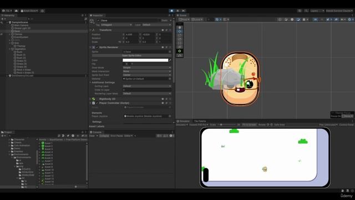The height and width of the screenshot is (200, 355).
Task: Click the search icon in top toolbar
Action: pos(306,11)
